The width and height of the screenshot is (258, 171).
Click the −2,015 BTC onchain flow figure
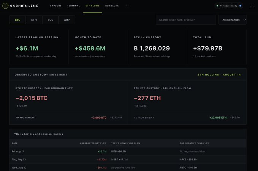point(32,98)
